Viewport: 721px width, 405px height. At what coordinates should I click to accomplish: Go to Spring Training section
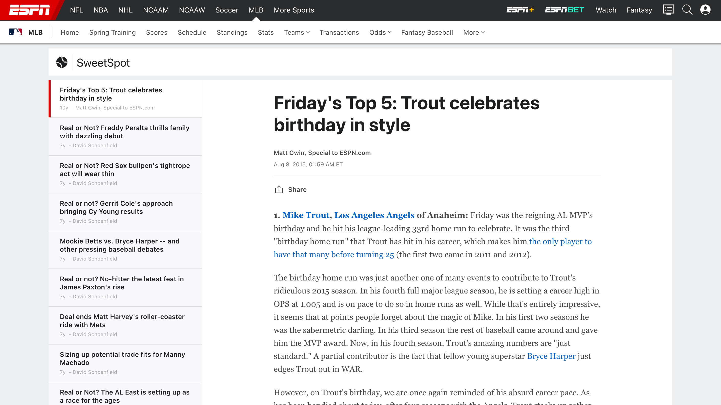click(x=112, y=32)
